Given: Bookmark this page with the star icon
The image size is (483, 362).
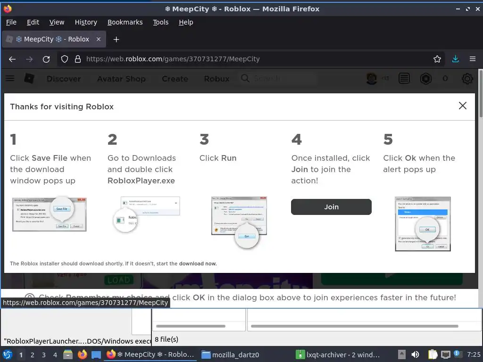Looking at the screenshot, I should tap(437, 59).
